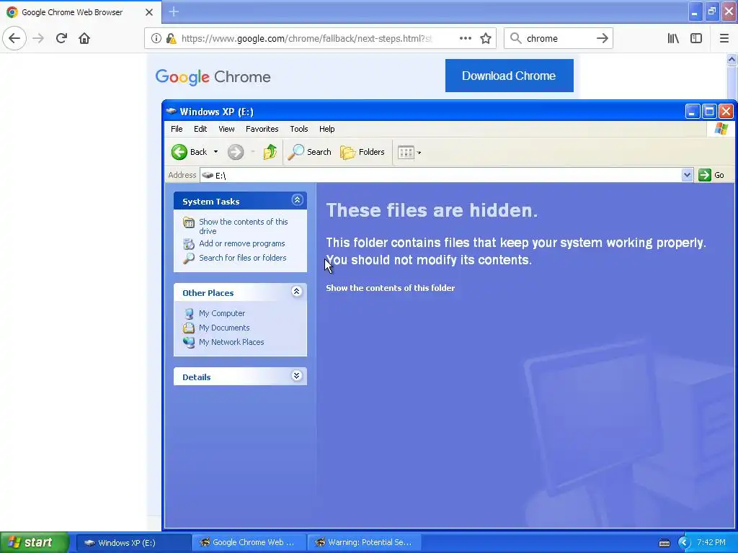Open the Views dropdown arrow
This screenshot has height=553, width=738.
pyautogui.click(x=419, y=153)
